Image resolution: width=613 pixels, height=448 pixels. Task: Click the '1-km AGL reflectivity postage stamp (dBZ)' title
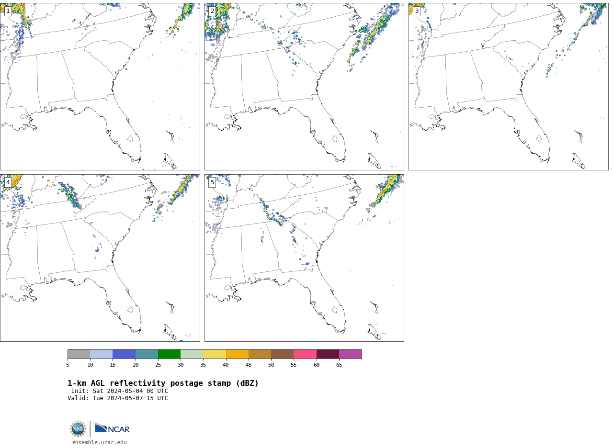tap(163, 383)
